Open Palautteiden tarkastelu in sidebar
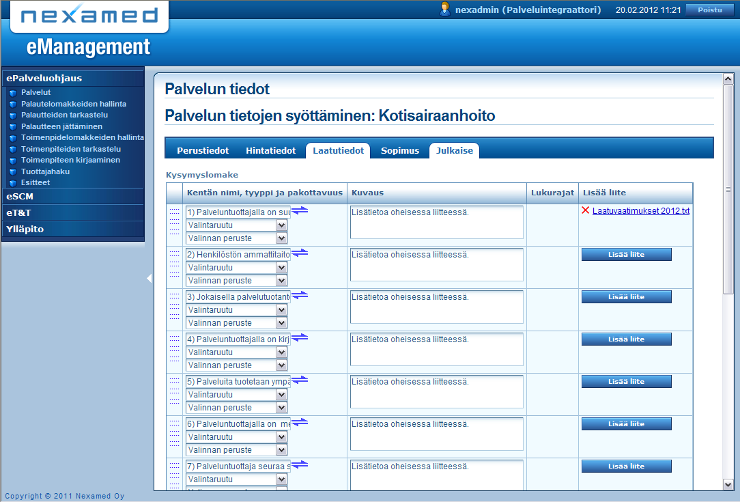740x502 pixels. click(x=64, y=115)
